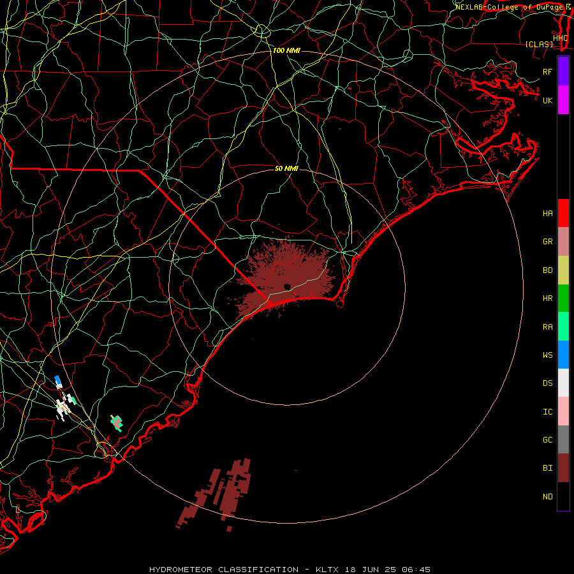The width and height of the screenshot is (574, 574).
Task: Click the 'GC' legend label
Action: (x=548, y=440)
